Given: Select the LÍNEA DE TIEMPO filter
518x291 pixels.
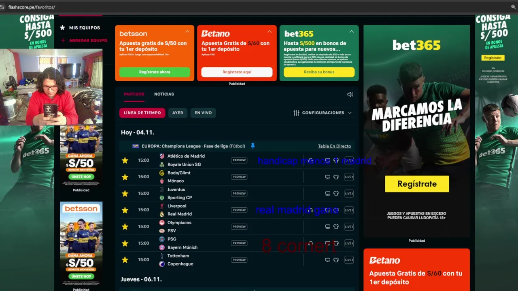Looking at the screenshot, I should pyautogui.click(x=142, y=113).
